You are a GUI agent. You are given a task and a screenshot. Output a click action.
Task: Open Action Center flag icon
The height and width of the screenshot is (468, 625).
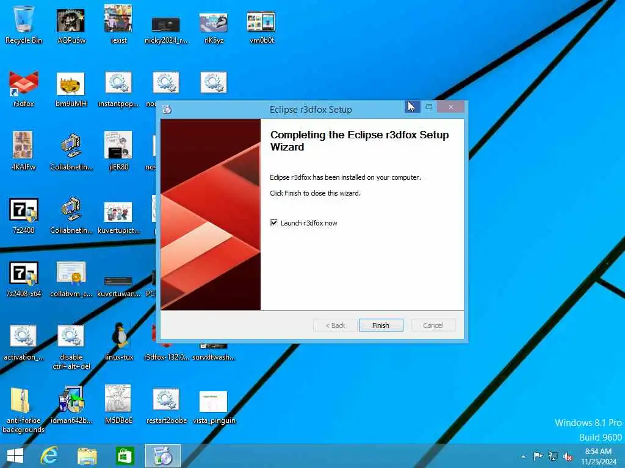click(538, 456)
